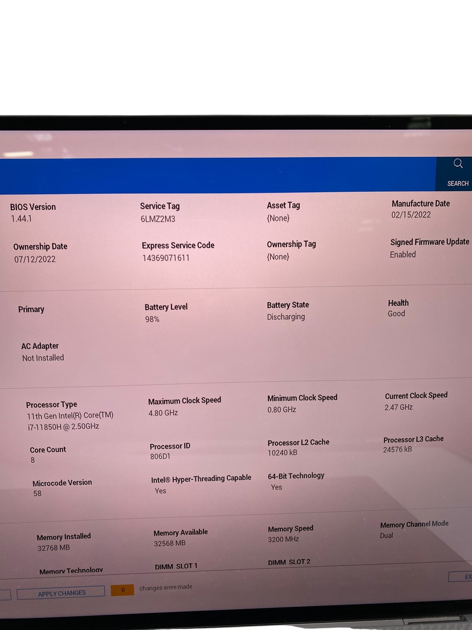The height and width of the screenshot is (630, 472).
Task: Select Maximum Clock Speed 4.80 GHz
Action: click(x=163, y=413)
